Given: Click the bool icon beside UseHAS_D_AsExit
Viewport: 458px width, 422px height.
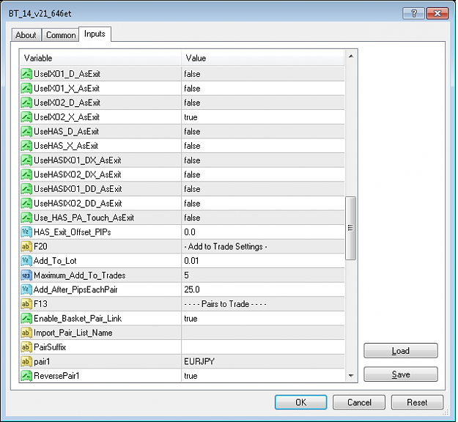Looking at the screenshot, I should (x=26, y=131).
